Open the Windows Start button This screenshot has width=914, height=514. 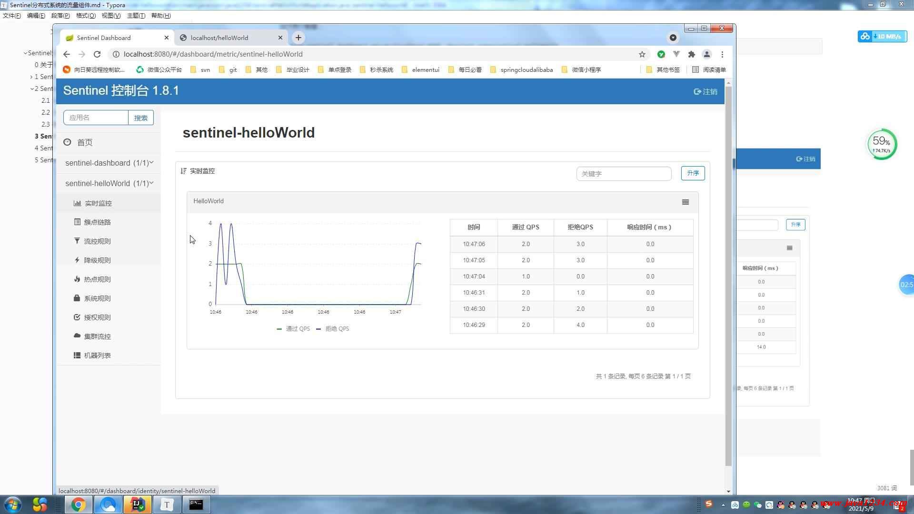click(x=13, y=504)
